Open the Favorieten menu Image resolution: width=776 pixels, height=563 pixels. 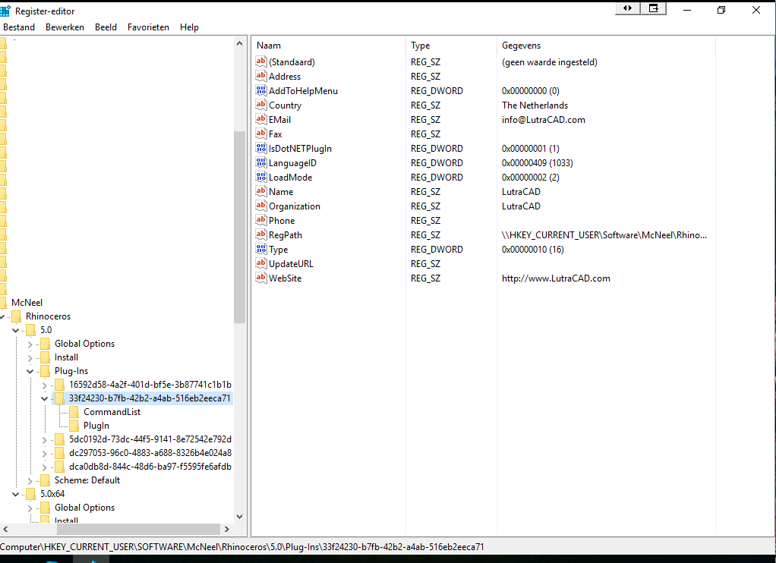[149, 27]
